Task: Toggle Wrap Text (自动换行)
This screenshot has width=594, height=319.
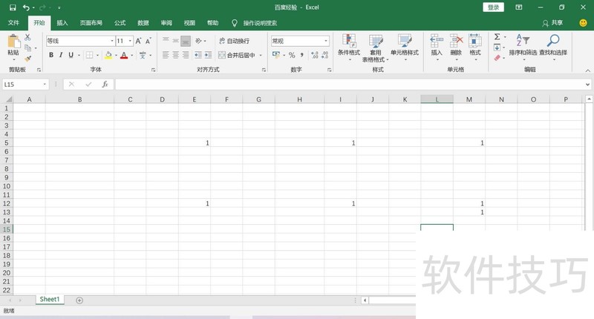Action: coord(233,41)
